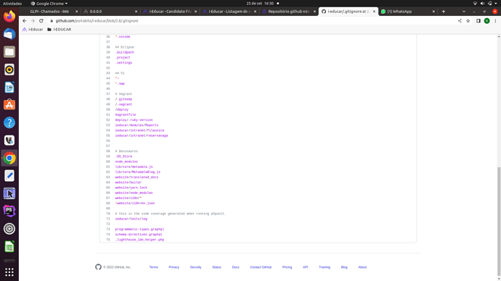
Task: Click the GitHub logo in the footer
Action: 99,267
